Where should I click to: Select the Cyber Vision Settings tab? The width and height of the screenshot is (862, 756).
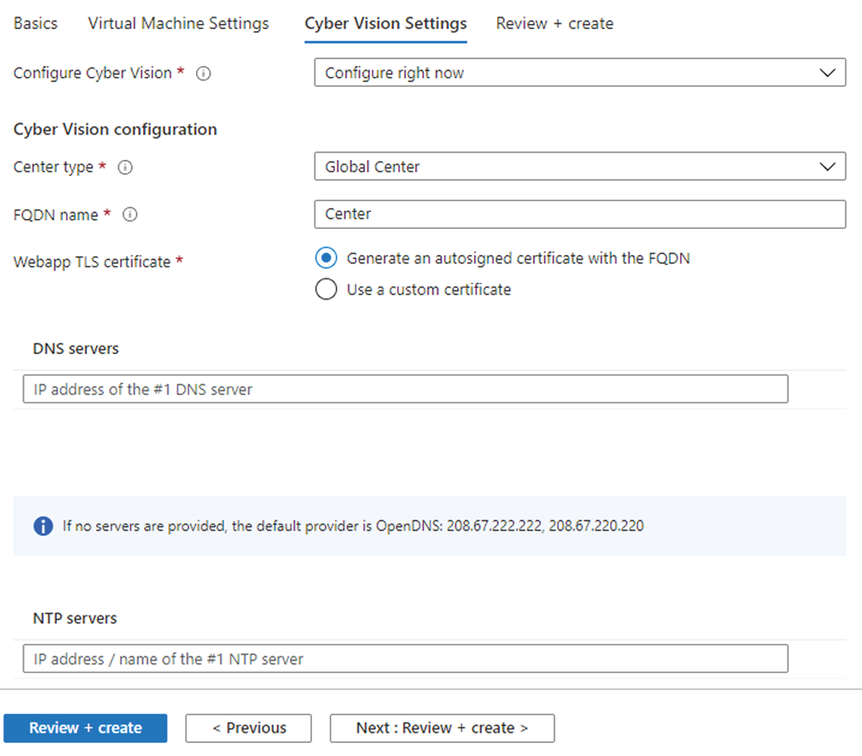point(386,23)
